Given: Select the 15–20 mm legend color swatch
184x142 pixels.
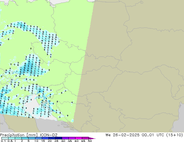Looking at the screenshot, I should tap(45, 138).
